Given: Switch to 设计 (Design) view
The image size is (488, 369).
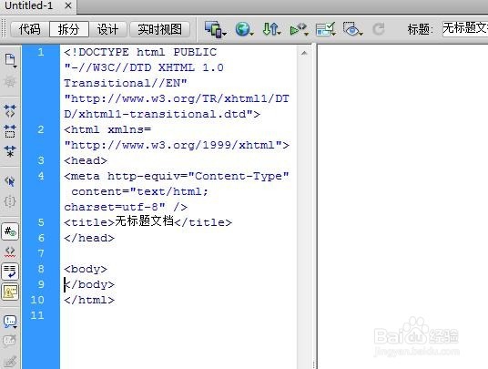Looking at the screenshot, I should [x=107, y=29].
